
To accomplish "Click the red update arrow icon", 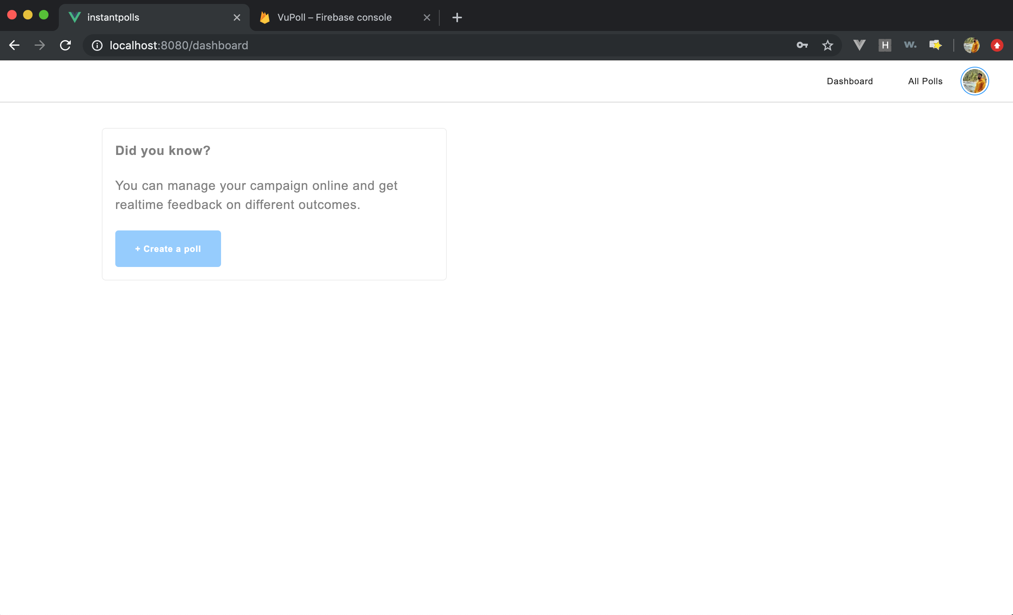I will click(x=997, y=45).
